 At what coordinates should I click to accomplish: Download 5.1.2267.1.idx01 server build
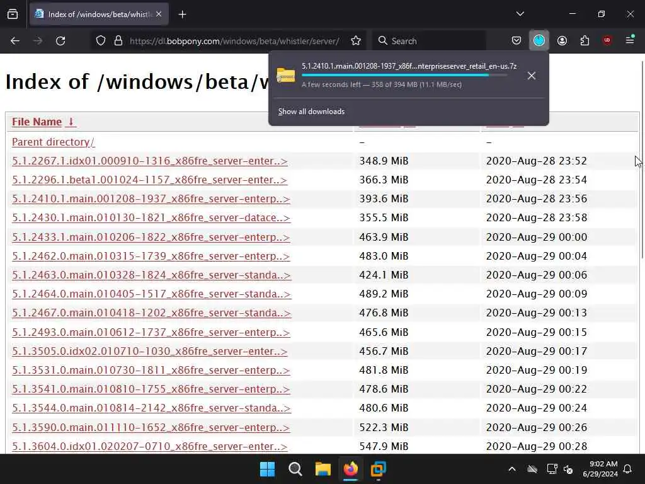point(150,161)
